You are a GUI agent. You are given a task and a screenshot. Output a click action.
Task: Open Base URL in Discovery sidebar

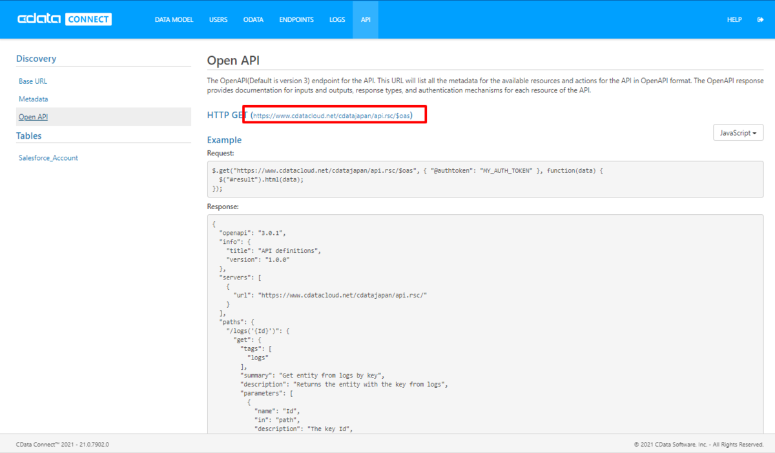tap(33, 81)
